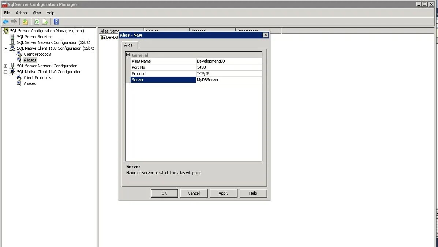
Task: Click the SQL Server Network Configuration (32bit) icon
Action: [x=12, y=42]
